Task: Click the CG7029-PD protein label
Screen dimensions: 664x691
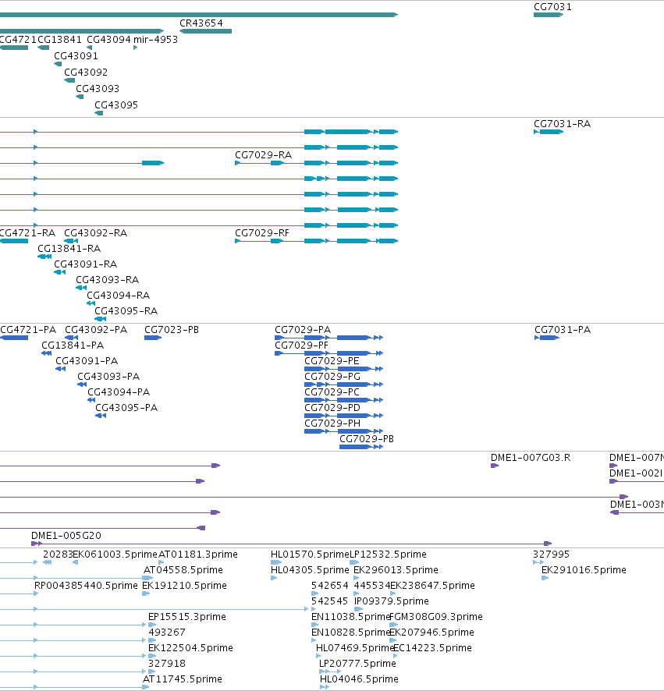Action: point(332,408)
